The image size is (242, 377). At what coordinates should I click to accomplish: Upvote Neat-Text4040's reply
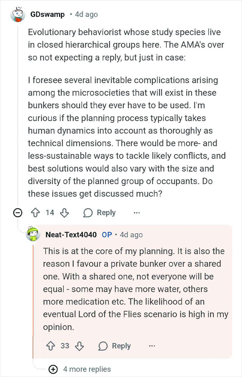(50, 346)
